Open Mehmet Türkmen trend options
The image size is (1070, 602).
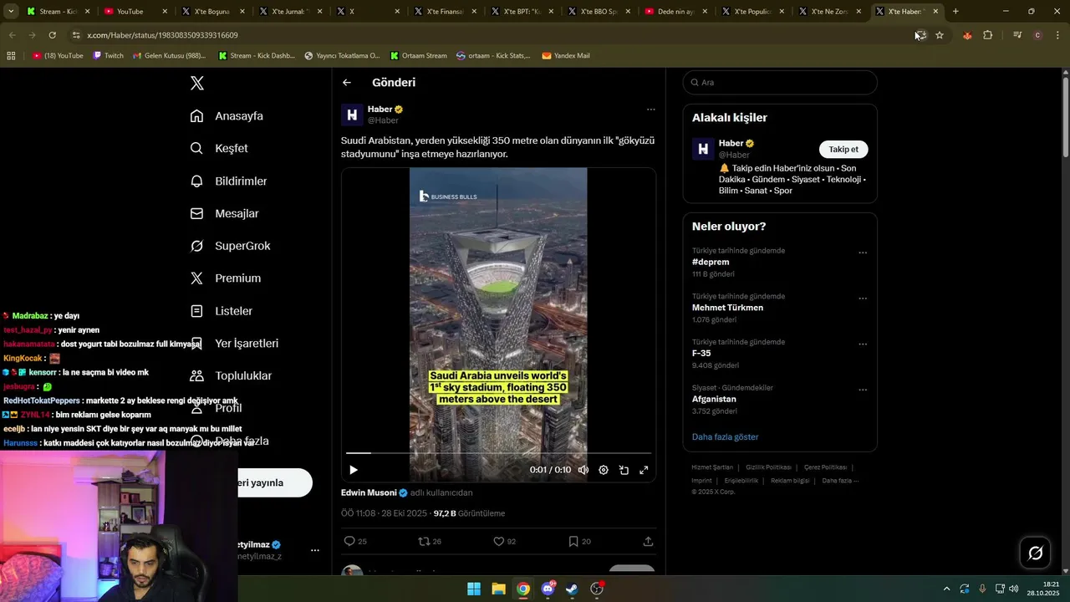point(863,298)
